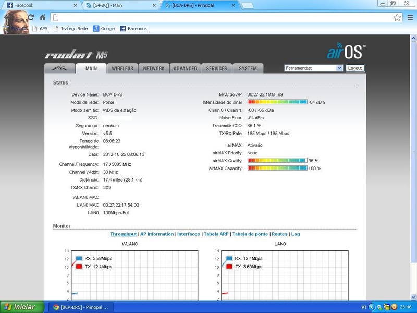417x313 pixels.
Task: Click the Transmitir CCQ 86.1 % value
Action: [x=254, y=125]
